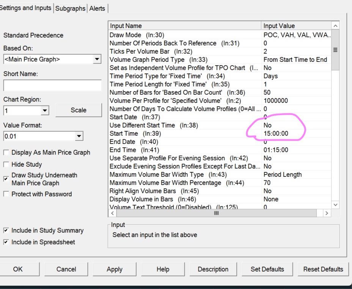Open the Alerts tab
The height and width of the screenshot is (289, 352).
(x=97, y=8)
